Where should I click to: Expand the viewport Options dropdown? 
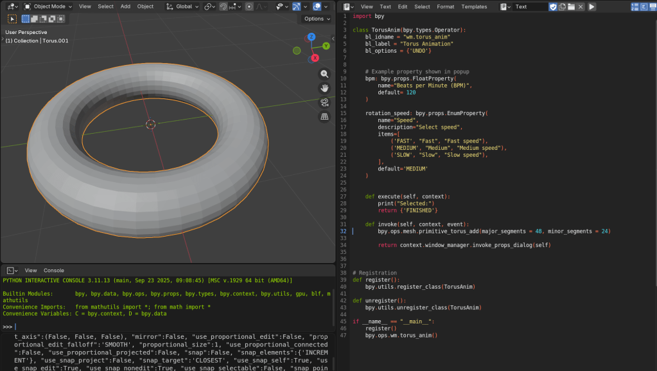click(x=317, y=19)
